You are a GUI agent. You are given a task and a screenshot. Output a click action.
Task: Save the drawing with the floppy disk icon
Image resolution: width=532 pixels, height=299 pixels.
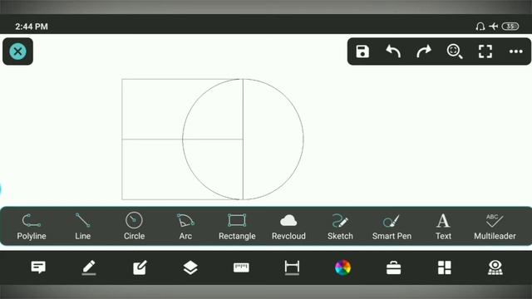(362, 51)
